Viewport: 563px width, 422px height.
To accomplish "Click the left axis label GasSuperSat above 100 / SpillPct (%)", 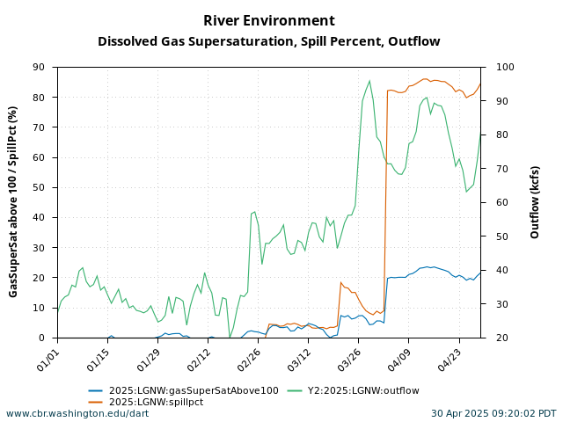I will tap(13, 202).
